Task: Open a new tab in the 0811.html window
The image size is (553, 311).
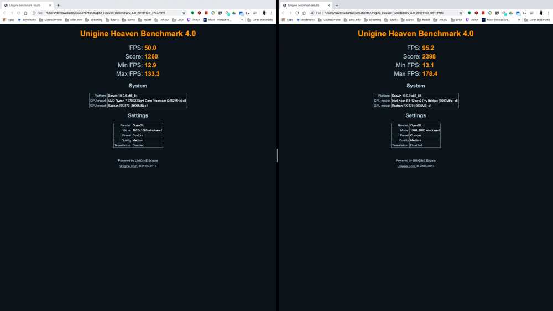Action: click(x=337, y=6)
